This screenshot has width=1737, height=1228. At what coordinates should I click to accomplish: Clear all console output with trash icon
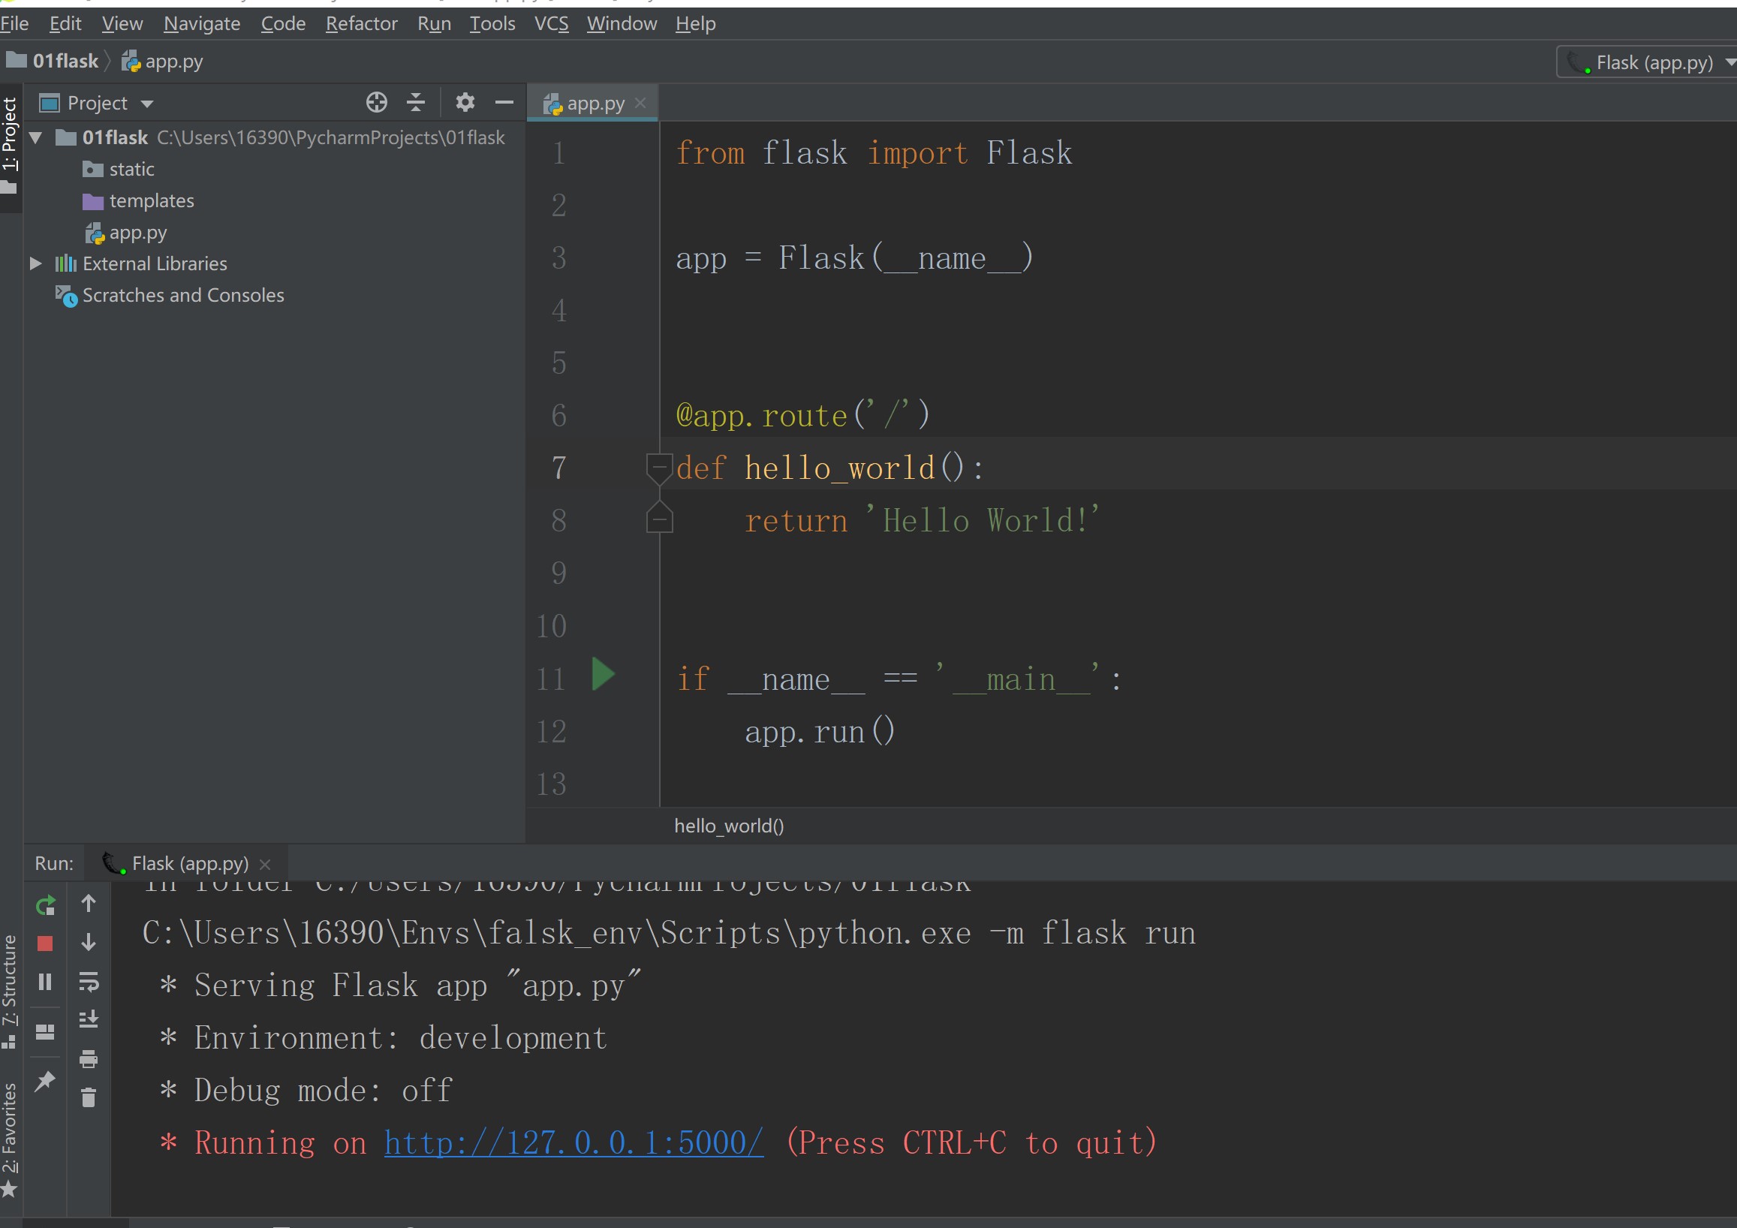pos(89,1097)
